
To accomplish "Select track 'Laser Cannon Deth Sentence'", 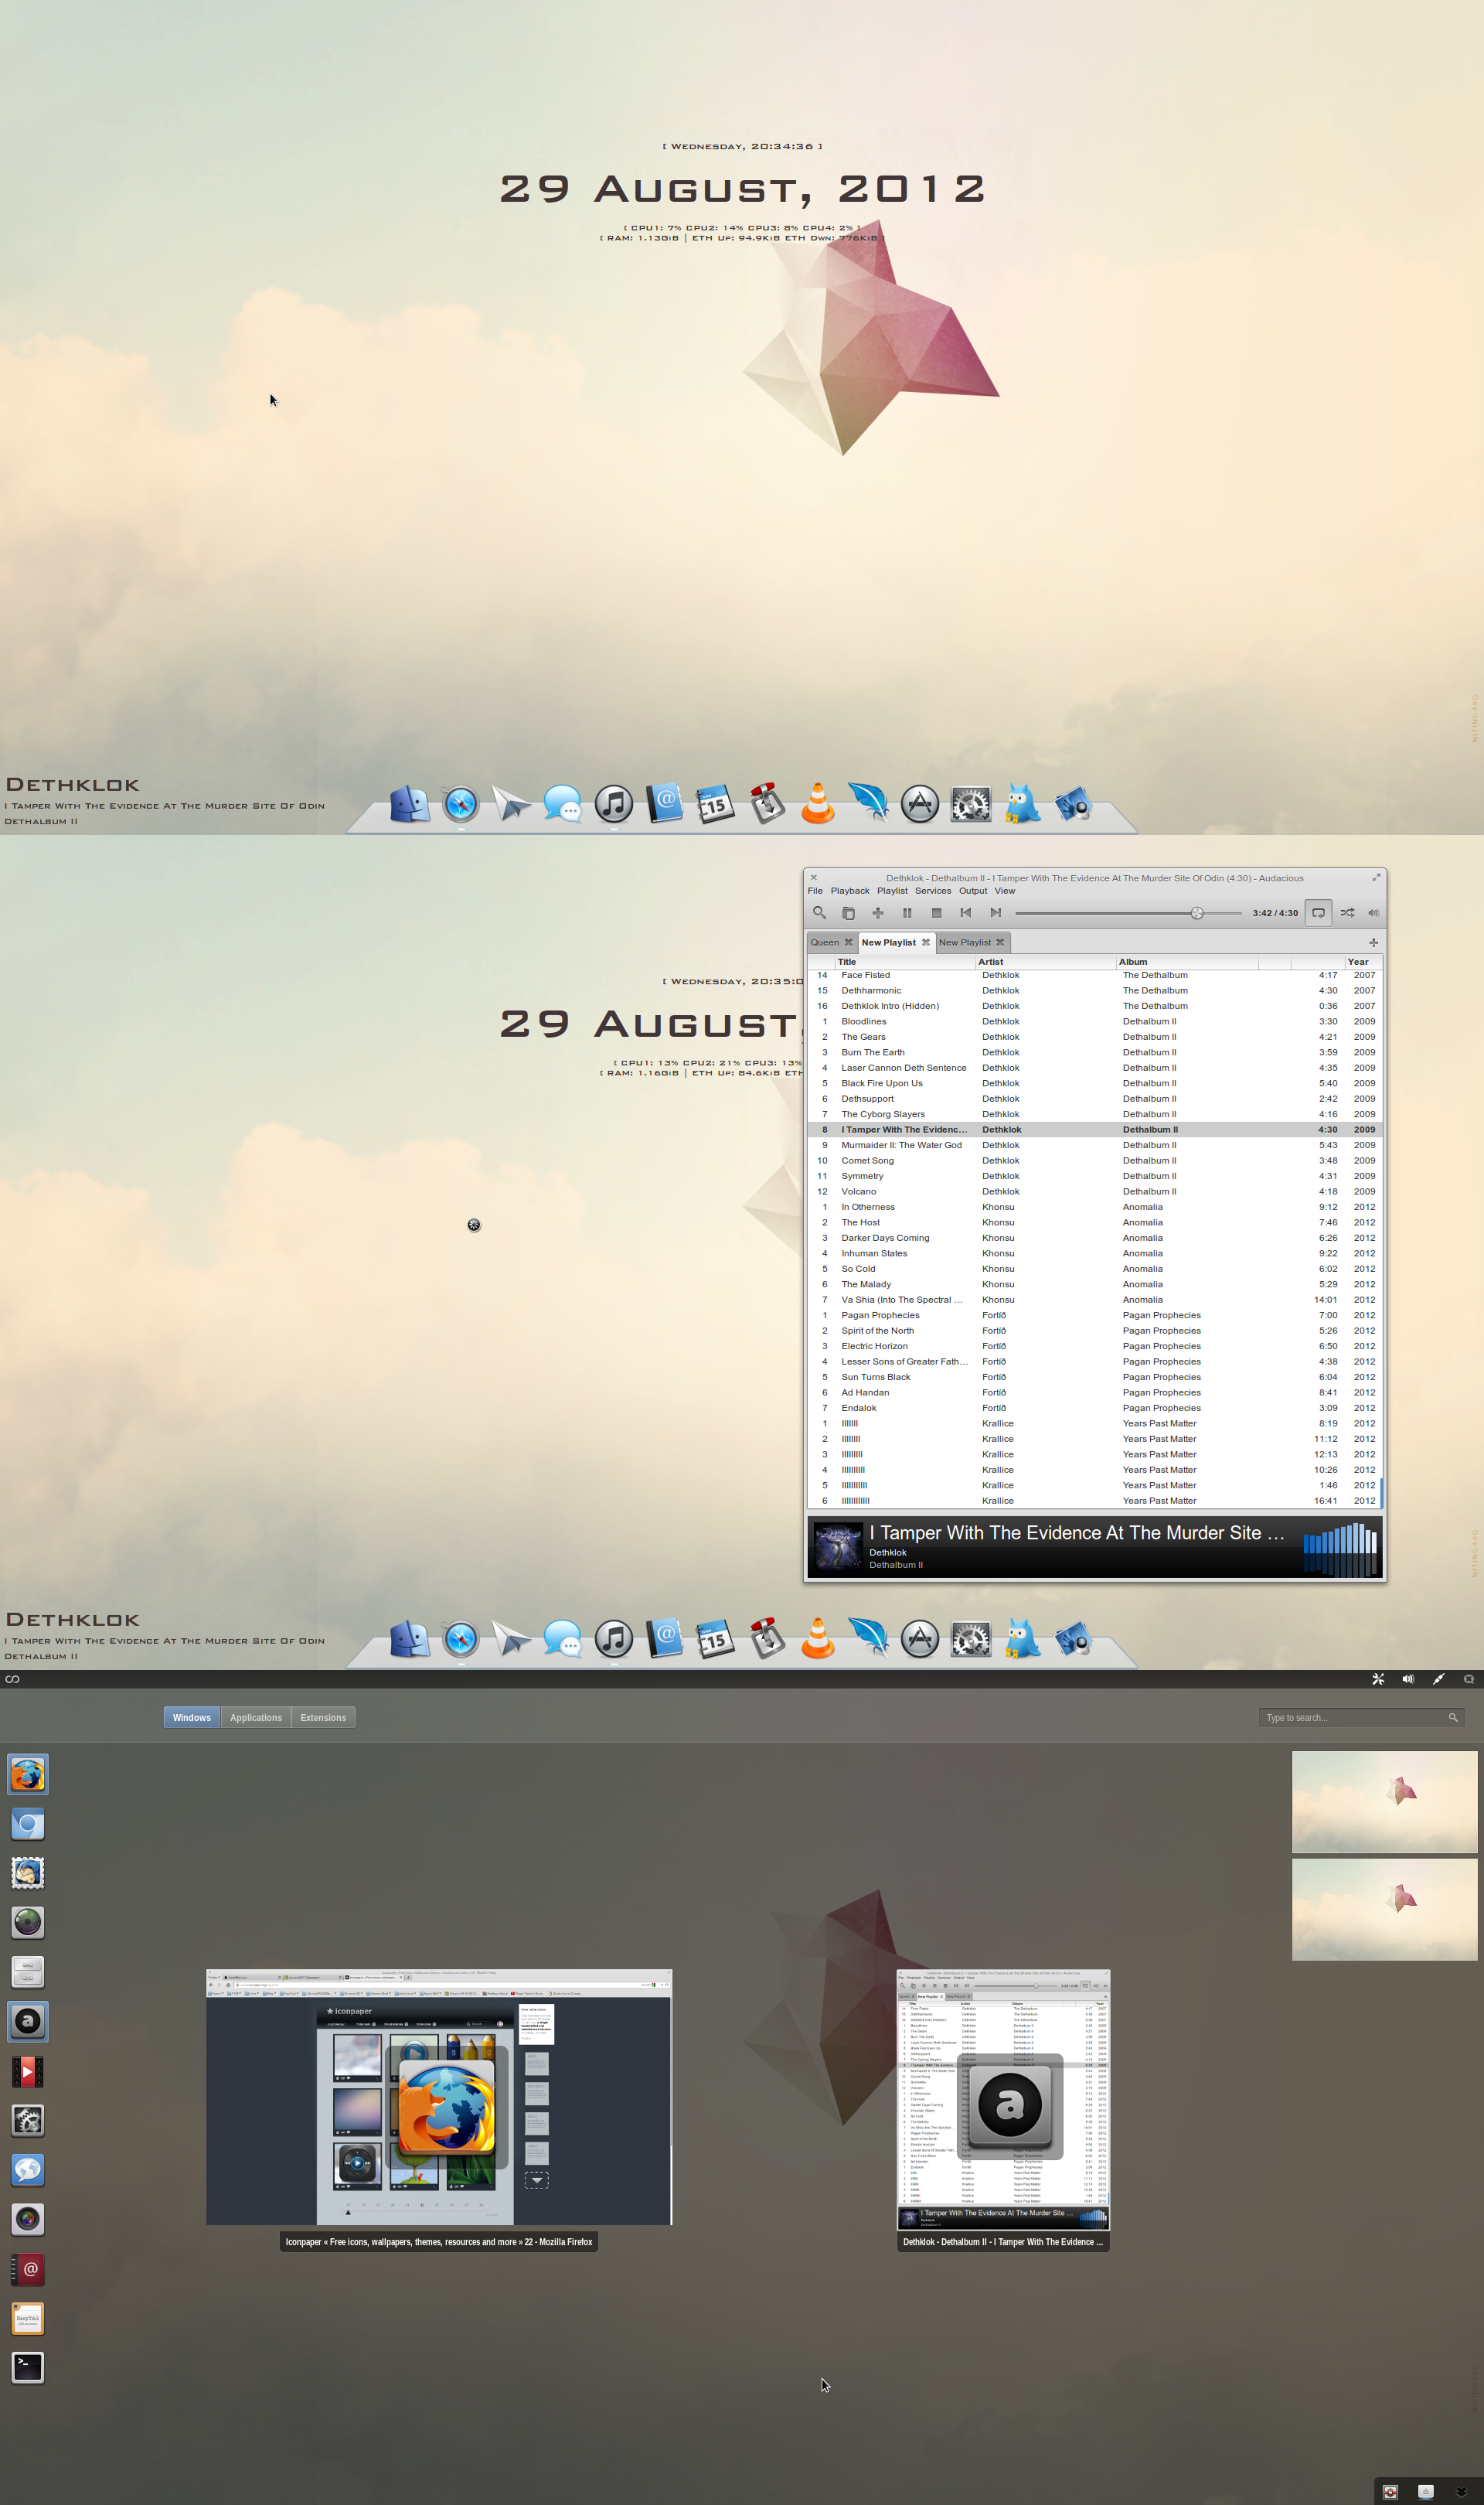I will tap(1094, 1068).
